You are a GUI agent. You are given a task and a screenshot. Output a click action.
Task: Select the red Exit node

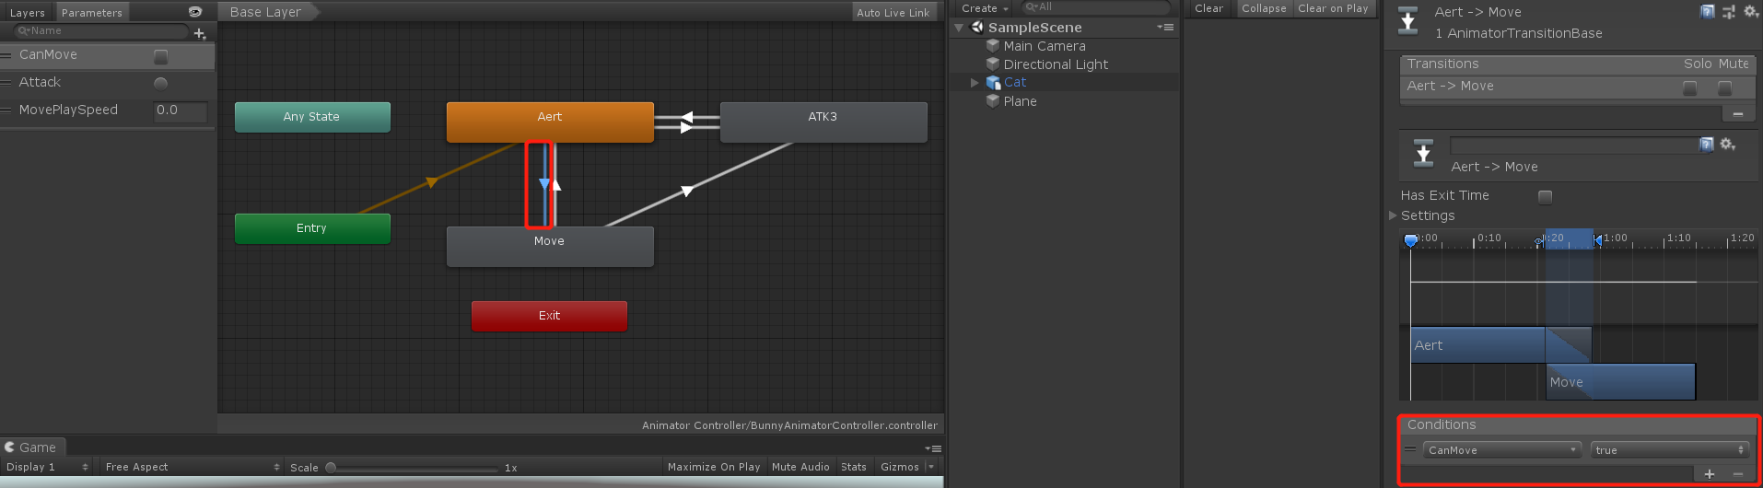(549, 316)
